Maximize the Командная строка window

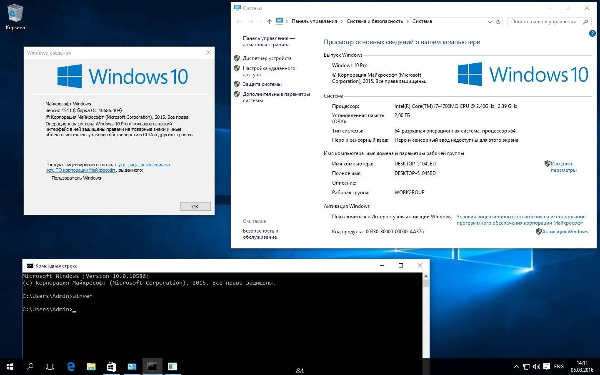click(401, 265)
